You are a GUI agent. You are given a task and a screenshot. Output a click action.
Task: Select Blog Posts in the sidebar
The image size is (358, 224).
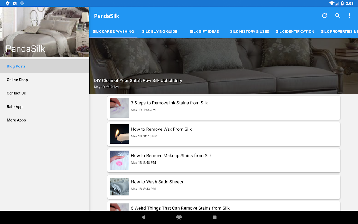(x=45, y=66)
